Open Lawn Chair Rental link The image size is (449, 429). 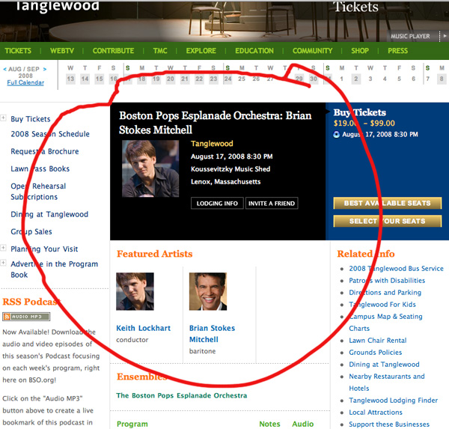[378, 341]
